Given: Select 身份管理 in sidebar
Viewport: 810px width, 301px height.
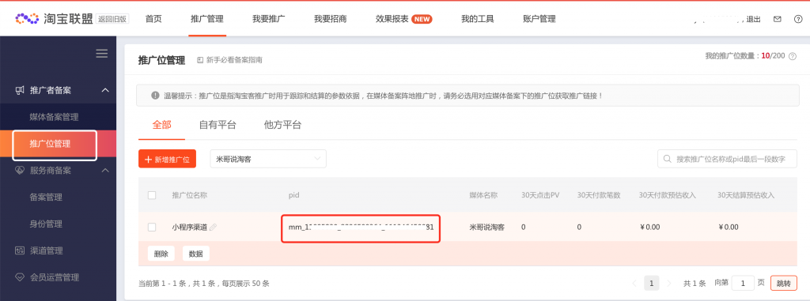Looking at the screenshot, I should 46,224.
